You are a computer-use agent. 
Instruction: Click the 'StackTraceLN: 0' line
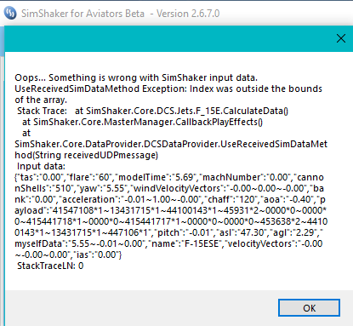pos(50,266)
